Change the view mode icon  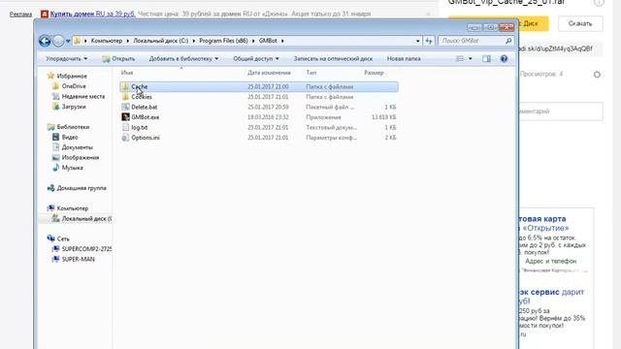(x=460, y=58)
